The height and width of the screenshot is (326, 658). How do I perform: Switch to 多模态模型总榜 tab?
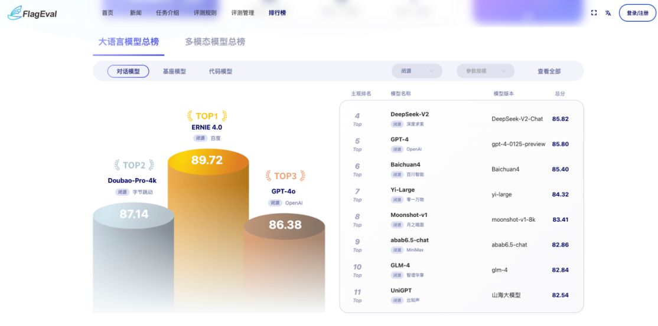(215, 42)
